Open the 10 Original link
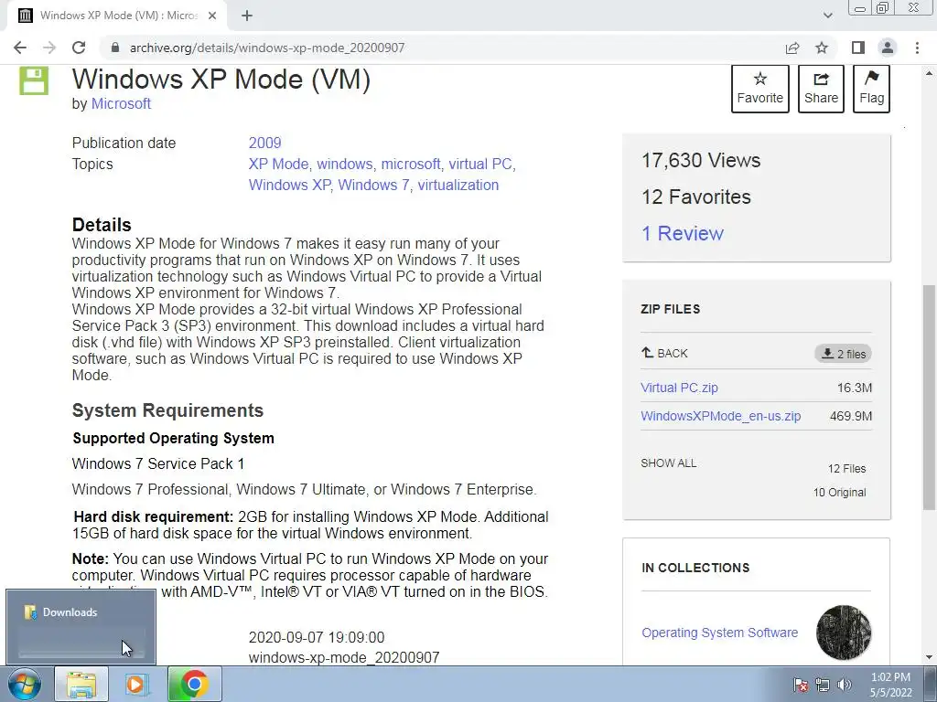The height and width of the screenshot is (702, 937). click(x=840, y=493)
